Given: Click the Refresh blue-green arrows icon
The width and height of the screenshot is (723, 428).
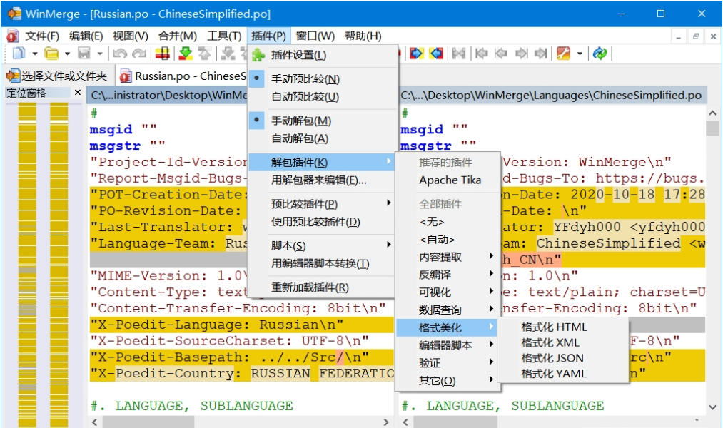Looking at the screenshot, I should [x=600, y=53].
